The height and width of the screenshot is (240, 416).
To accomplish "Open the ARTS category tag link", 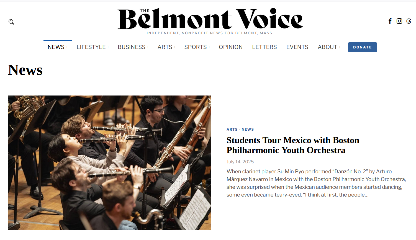I will (x=232, y=129).
